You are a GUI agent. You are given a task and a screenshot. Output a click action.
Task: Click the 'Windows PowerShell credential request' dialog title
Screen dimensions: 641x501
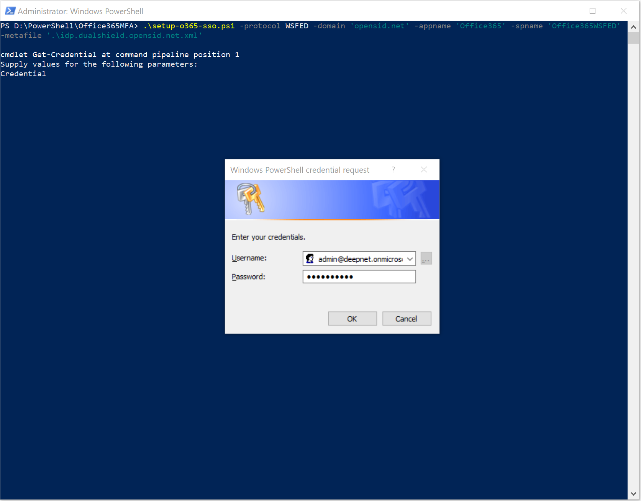(300, 170)
